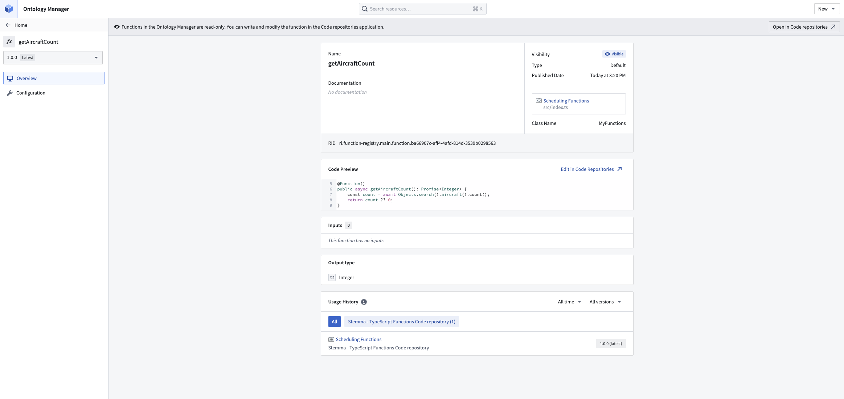Expand the All versions filter
Image resolution: width=844 pixels, height=399 pixels.
[x=605, y=302]
